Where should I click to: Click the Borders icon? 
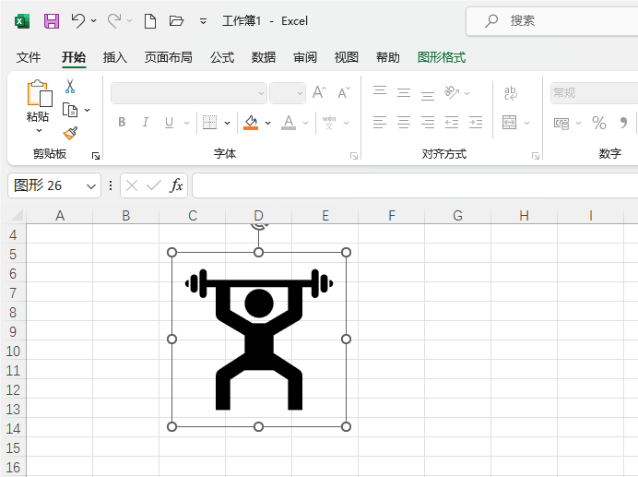tap(210, 122)
